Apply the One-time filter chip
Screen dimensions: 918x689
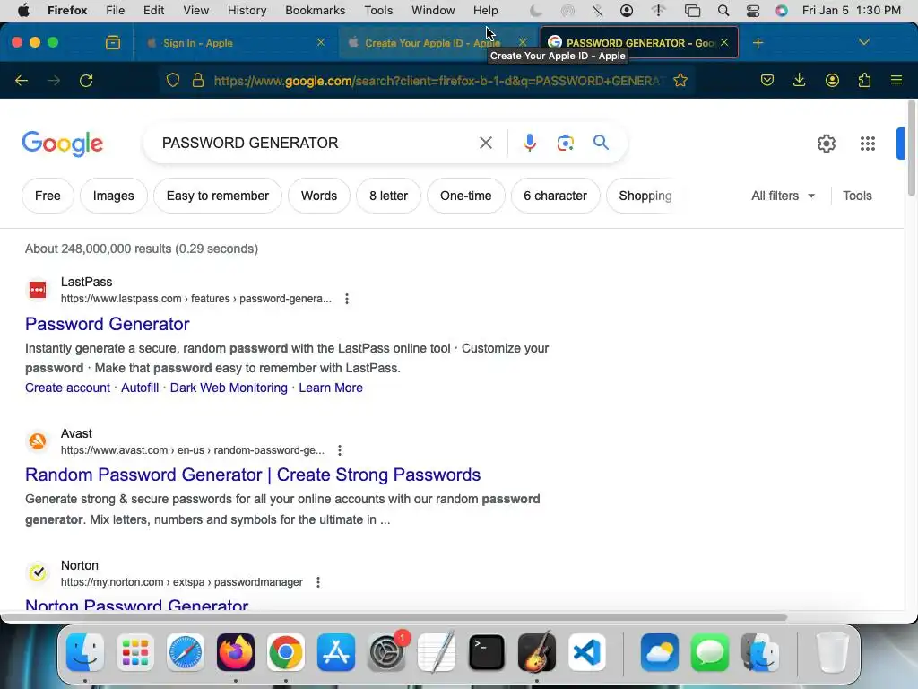[465, 196]
